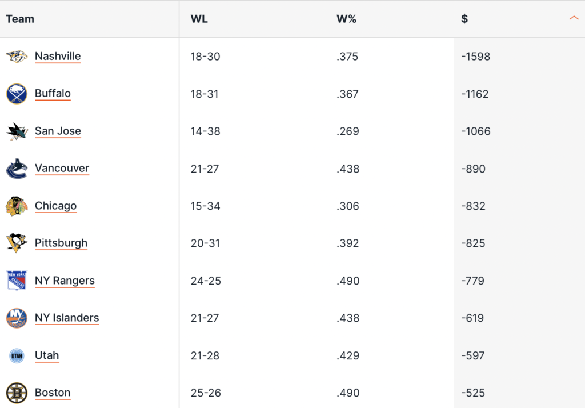
Task: Click the Utah team logo icon
Action: pyautogui.click(x=17, y=355)
